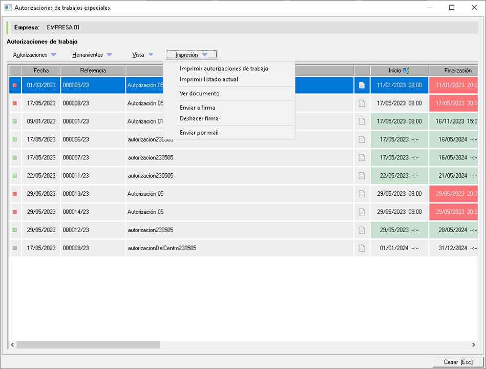This screenshot has height=369, width=486.
Task: Click the sort icon in the Inicio header
Action: (407, 71)
